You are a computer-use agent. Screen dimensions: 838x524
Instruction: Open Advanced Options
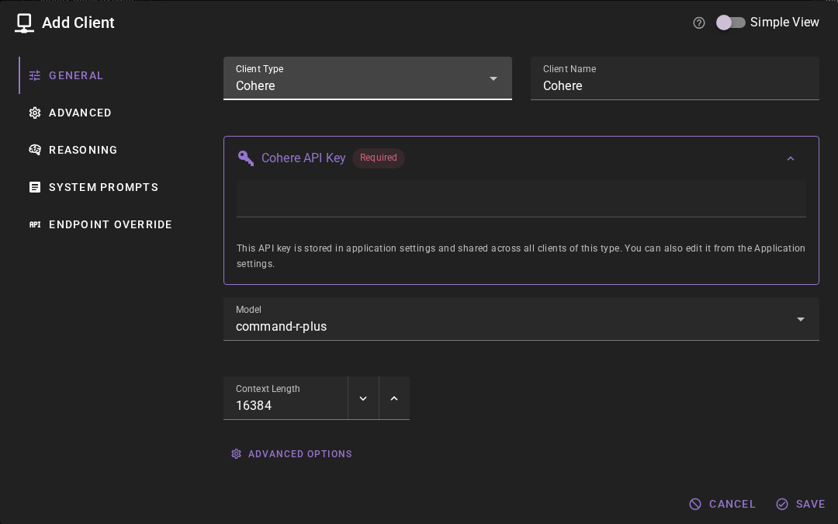coord(291,454)
